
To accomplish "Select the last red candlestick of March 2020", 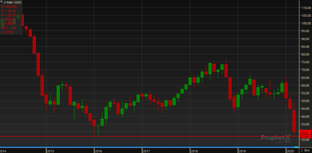I will 294,121.
